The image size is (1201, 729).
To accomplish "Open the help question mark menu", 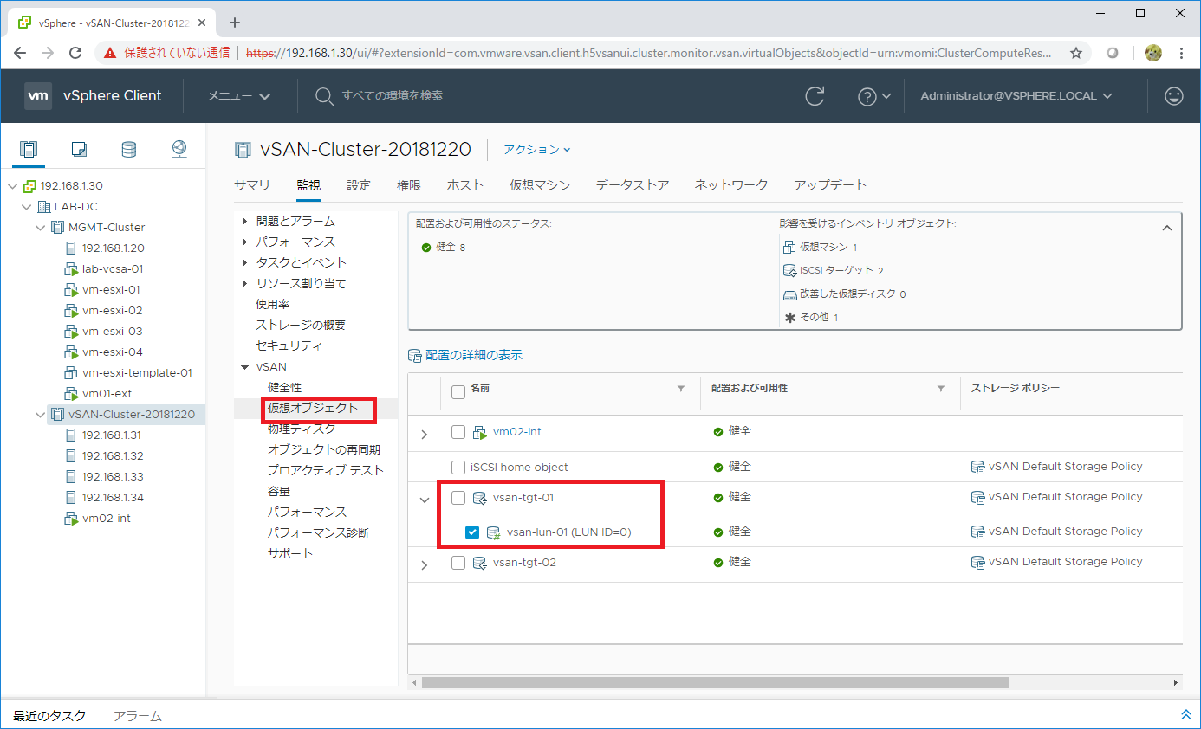I will 873,96.
